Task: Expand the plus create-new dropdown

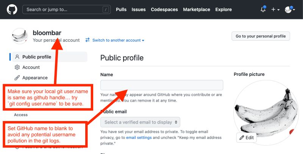Action: point(275,9)
